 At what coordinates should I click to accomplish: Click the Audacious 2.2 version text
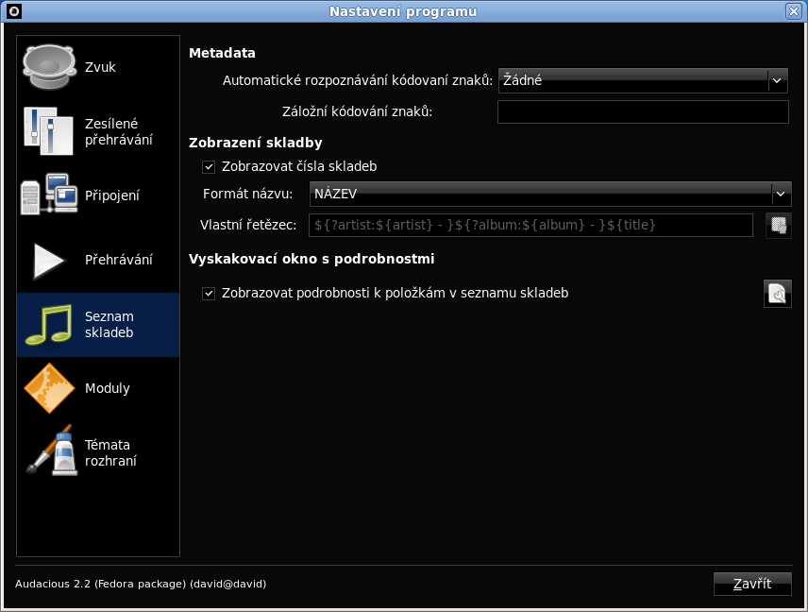141,585
